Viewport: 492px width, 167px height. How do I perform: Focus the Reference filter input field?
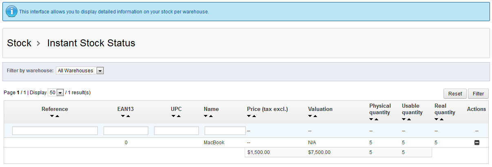coord(55,131)
